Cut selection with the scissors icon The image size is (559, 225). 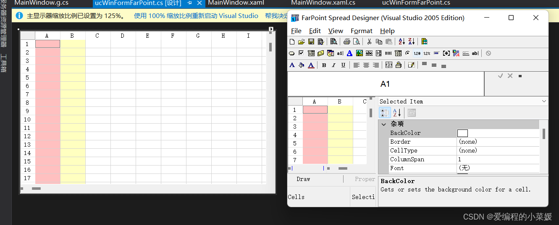click(369, 42)
